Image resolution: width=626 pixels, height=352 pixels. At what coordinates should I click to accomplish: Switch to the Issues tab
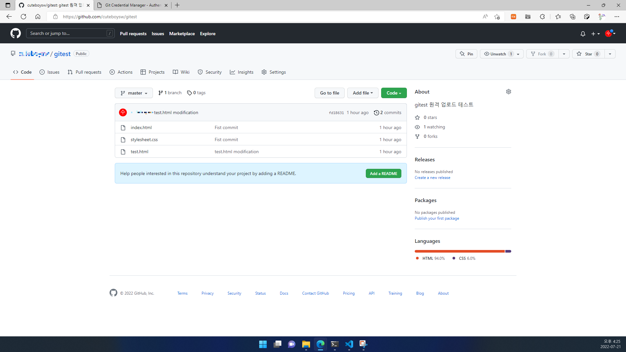tap(50, 72)
